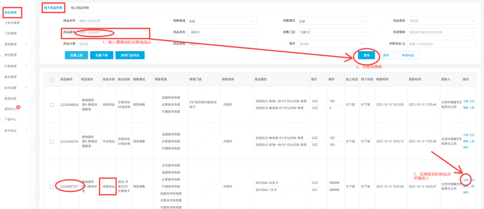Expand the 商品类目 dropdown
Screen dimensions: 484x209
tap(442, 21)
